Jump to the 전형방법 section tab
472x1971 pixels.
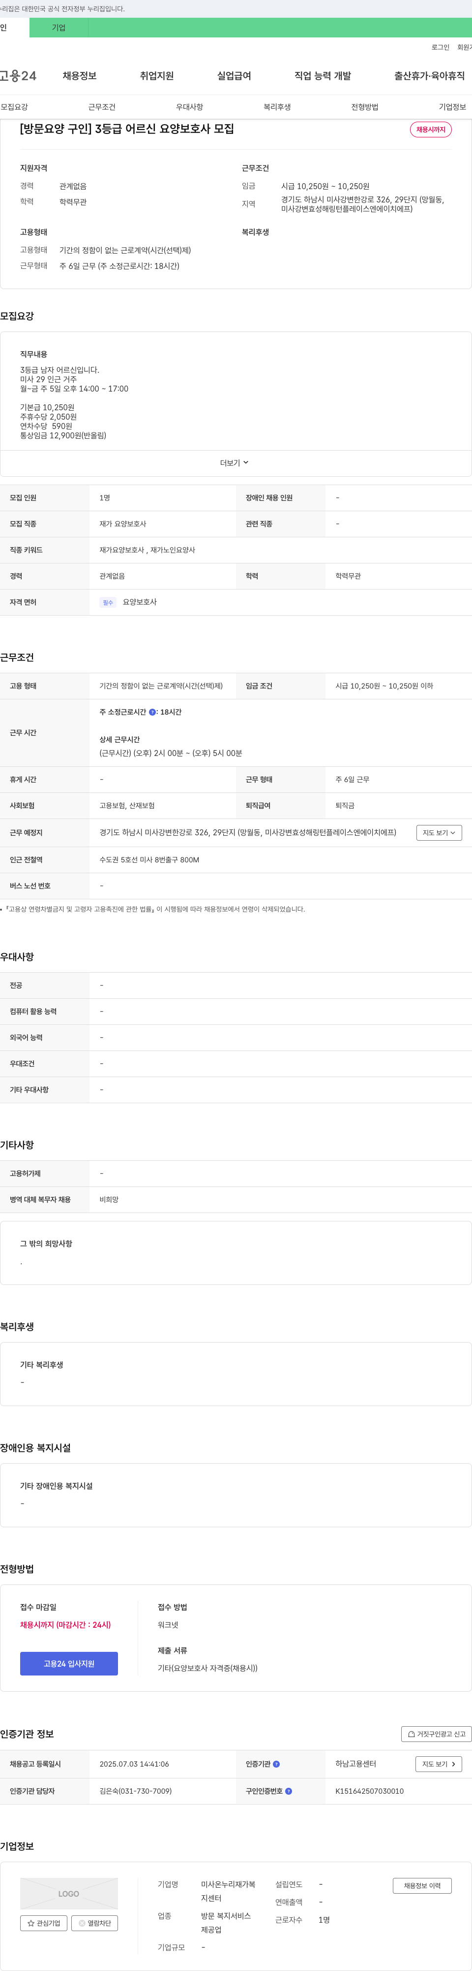click(x=364, y=107)
